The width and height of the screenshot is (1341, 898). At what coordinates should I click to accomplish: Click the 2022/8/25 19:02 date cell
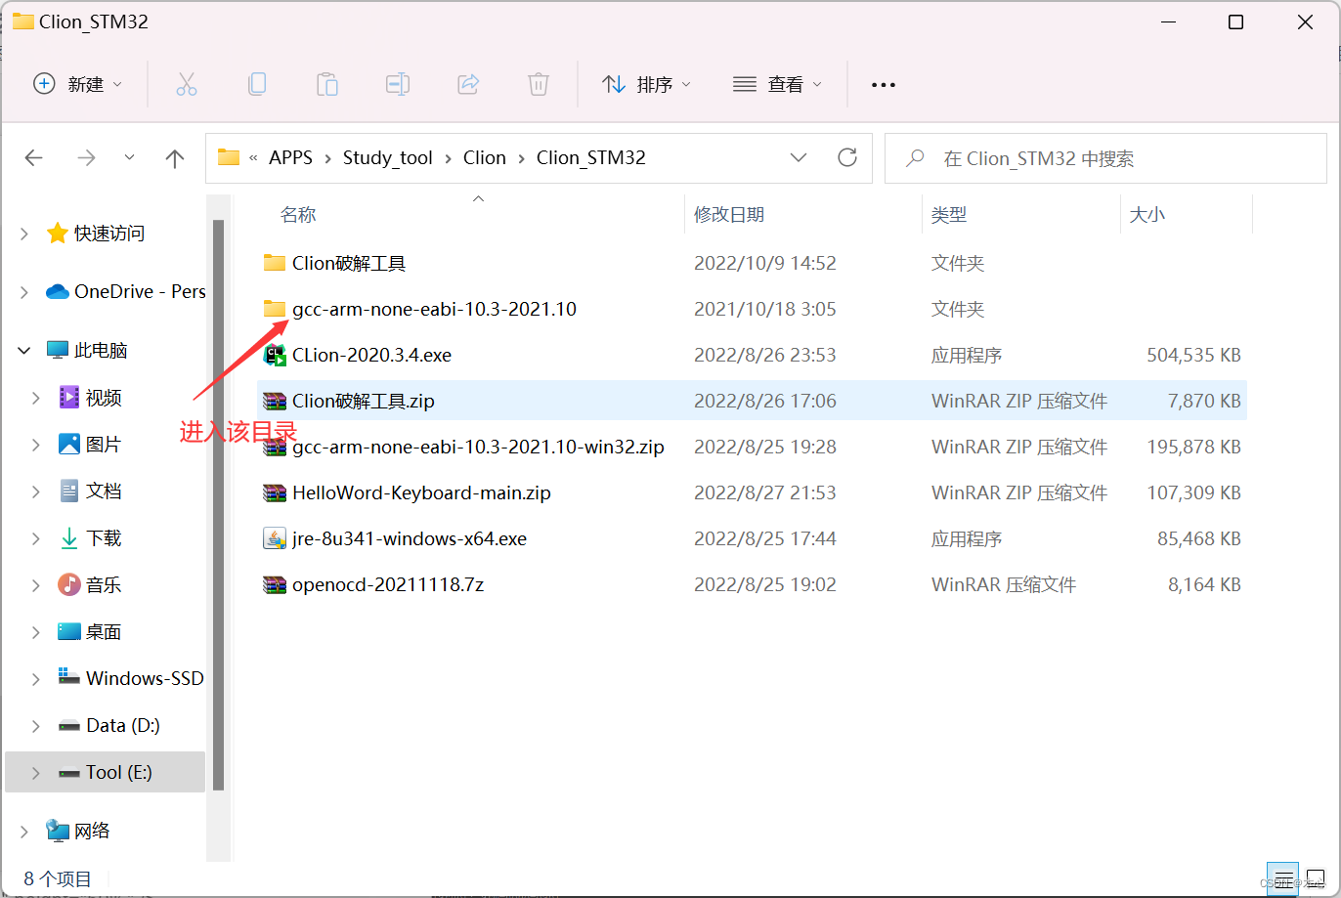tap(765, 584)
